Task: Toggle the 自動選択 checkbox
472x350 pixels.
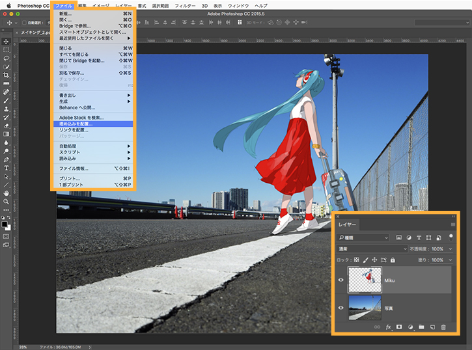Action: tap(24, 23)
